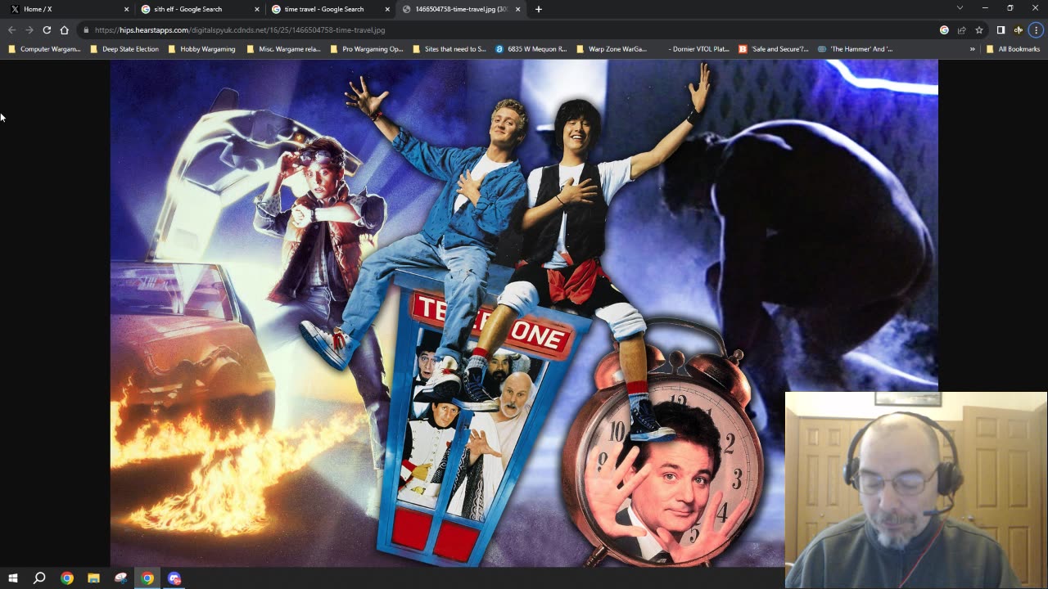Close the time-travel.jpg tab
This screenshot has width=1048, height=589.
pyautogui.click(x=517, y=9)
